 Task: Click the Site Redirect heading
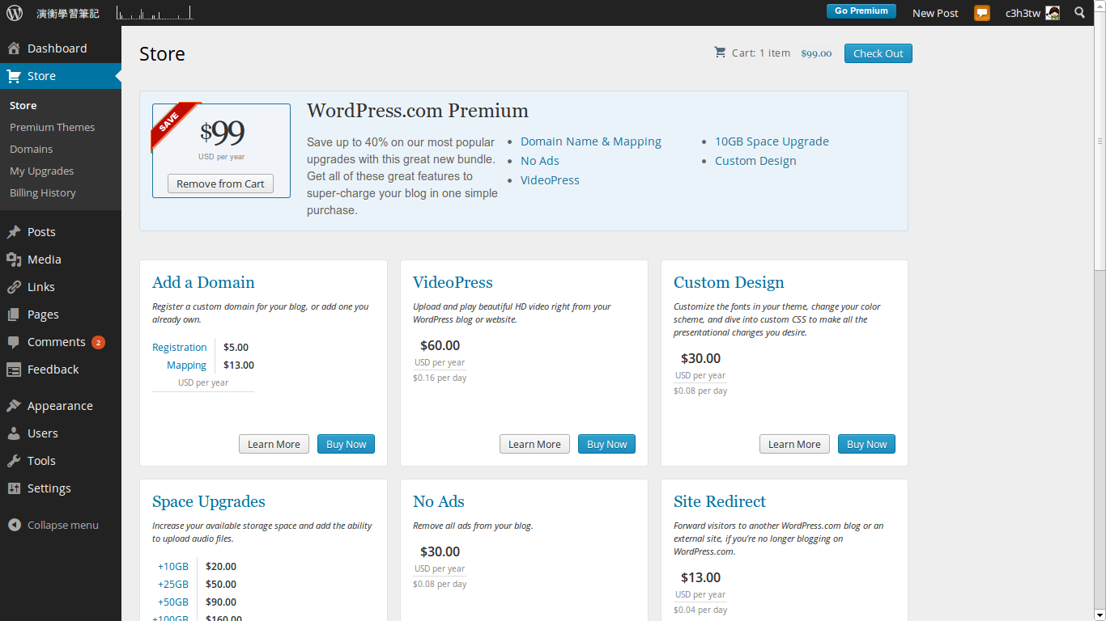720,501
